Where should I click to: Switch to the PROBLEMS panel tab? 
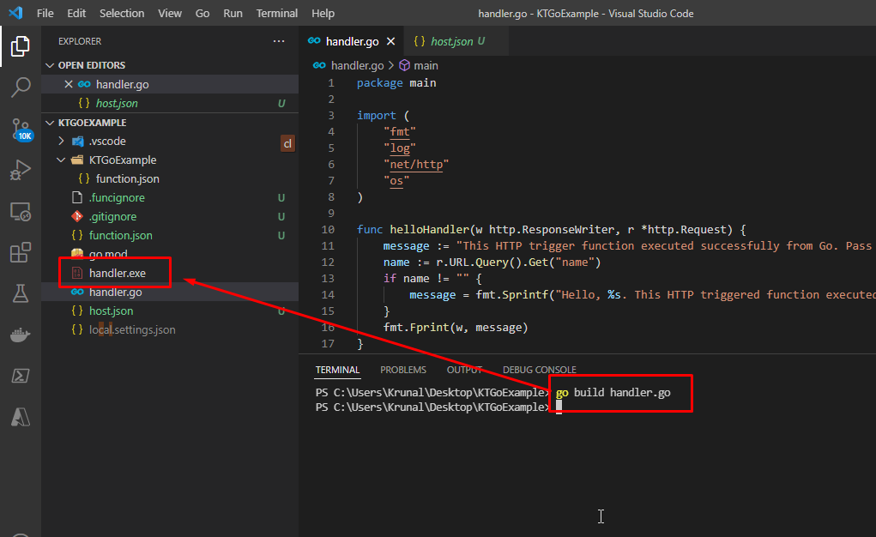tap(402, 370)
